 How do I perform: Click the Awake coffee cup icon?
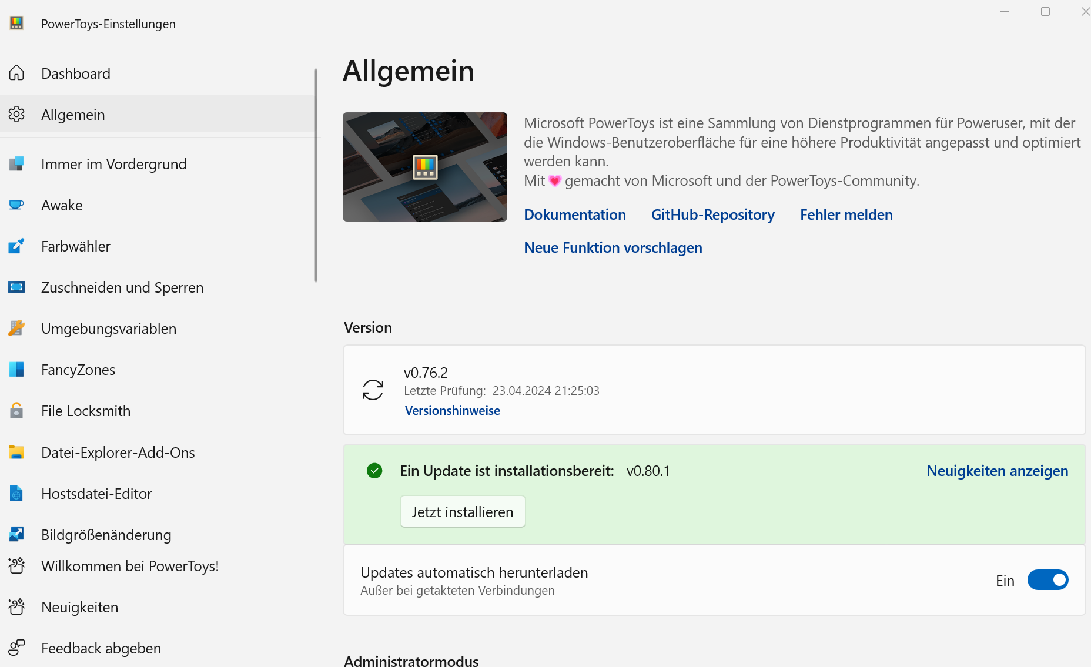[x=16, y=205]
